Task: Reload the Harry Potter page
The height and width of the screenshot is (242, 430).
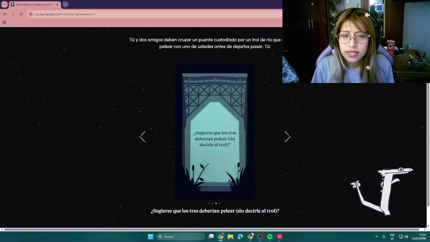Action: coord(21,14)
